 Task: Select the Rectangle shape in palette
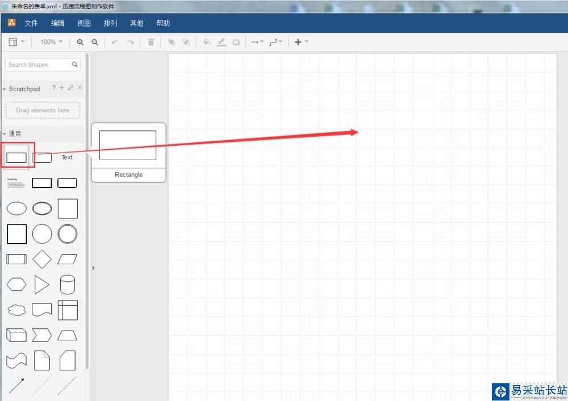[16, 158]
